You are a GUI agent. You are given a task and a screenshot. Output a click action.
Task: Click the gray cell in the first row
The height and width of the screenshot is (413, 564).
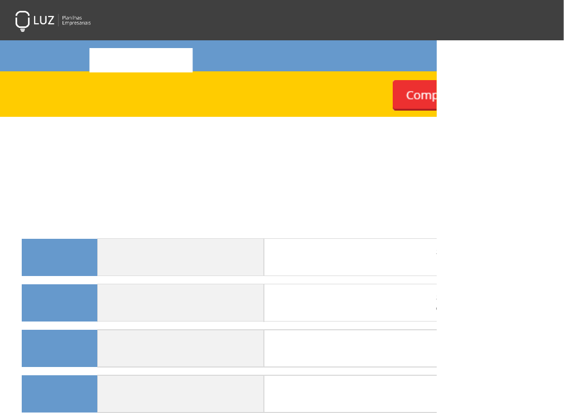(180, 257)
